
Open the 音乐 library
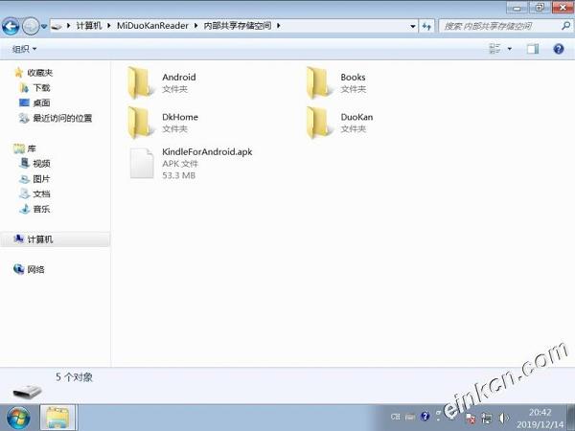(x=41, y=209)
